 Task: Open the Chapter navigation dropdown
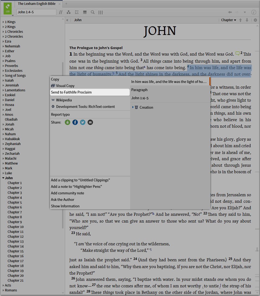(x=229, y=20)
